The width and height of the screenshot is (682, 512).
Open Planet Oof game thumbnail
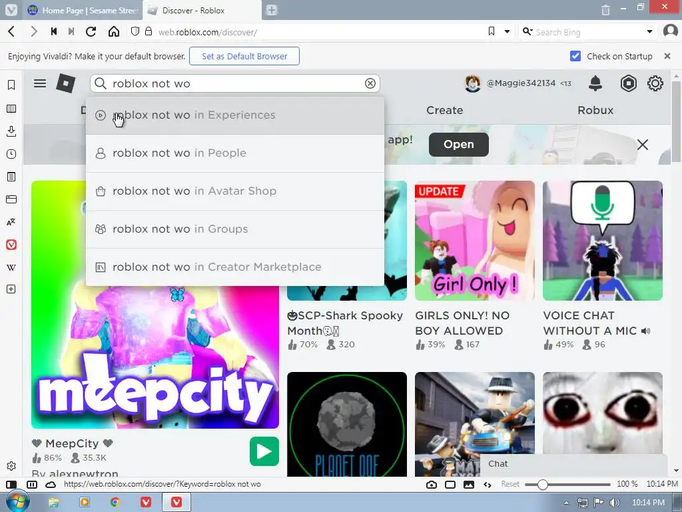coord(347,424)
